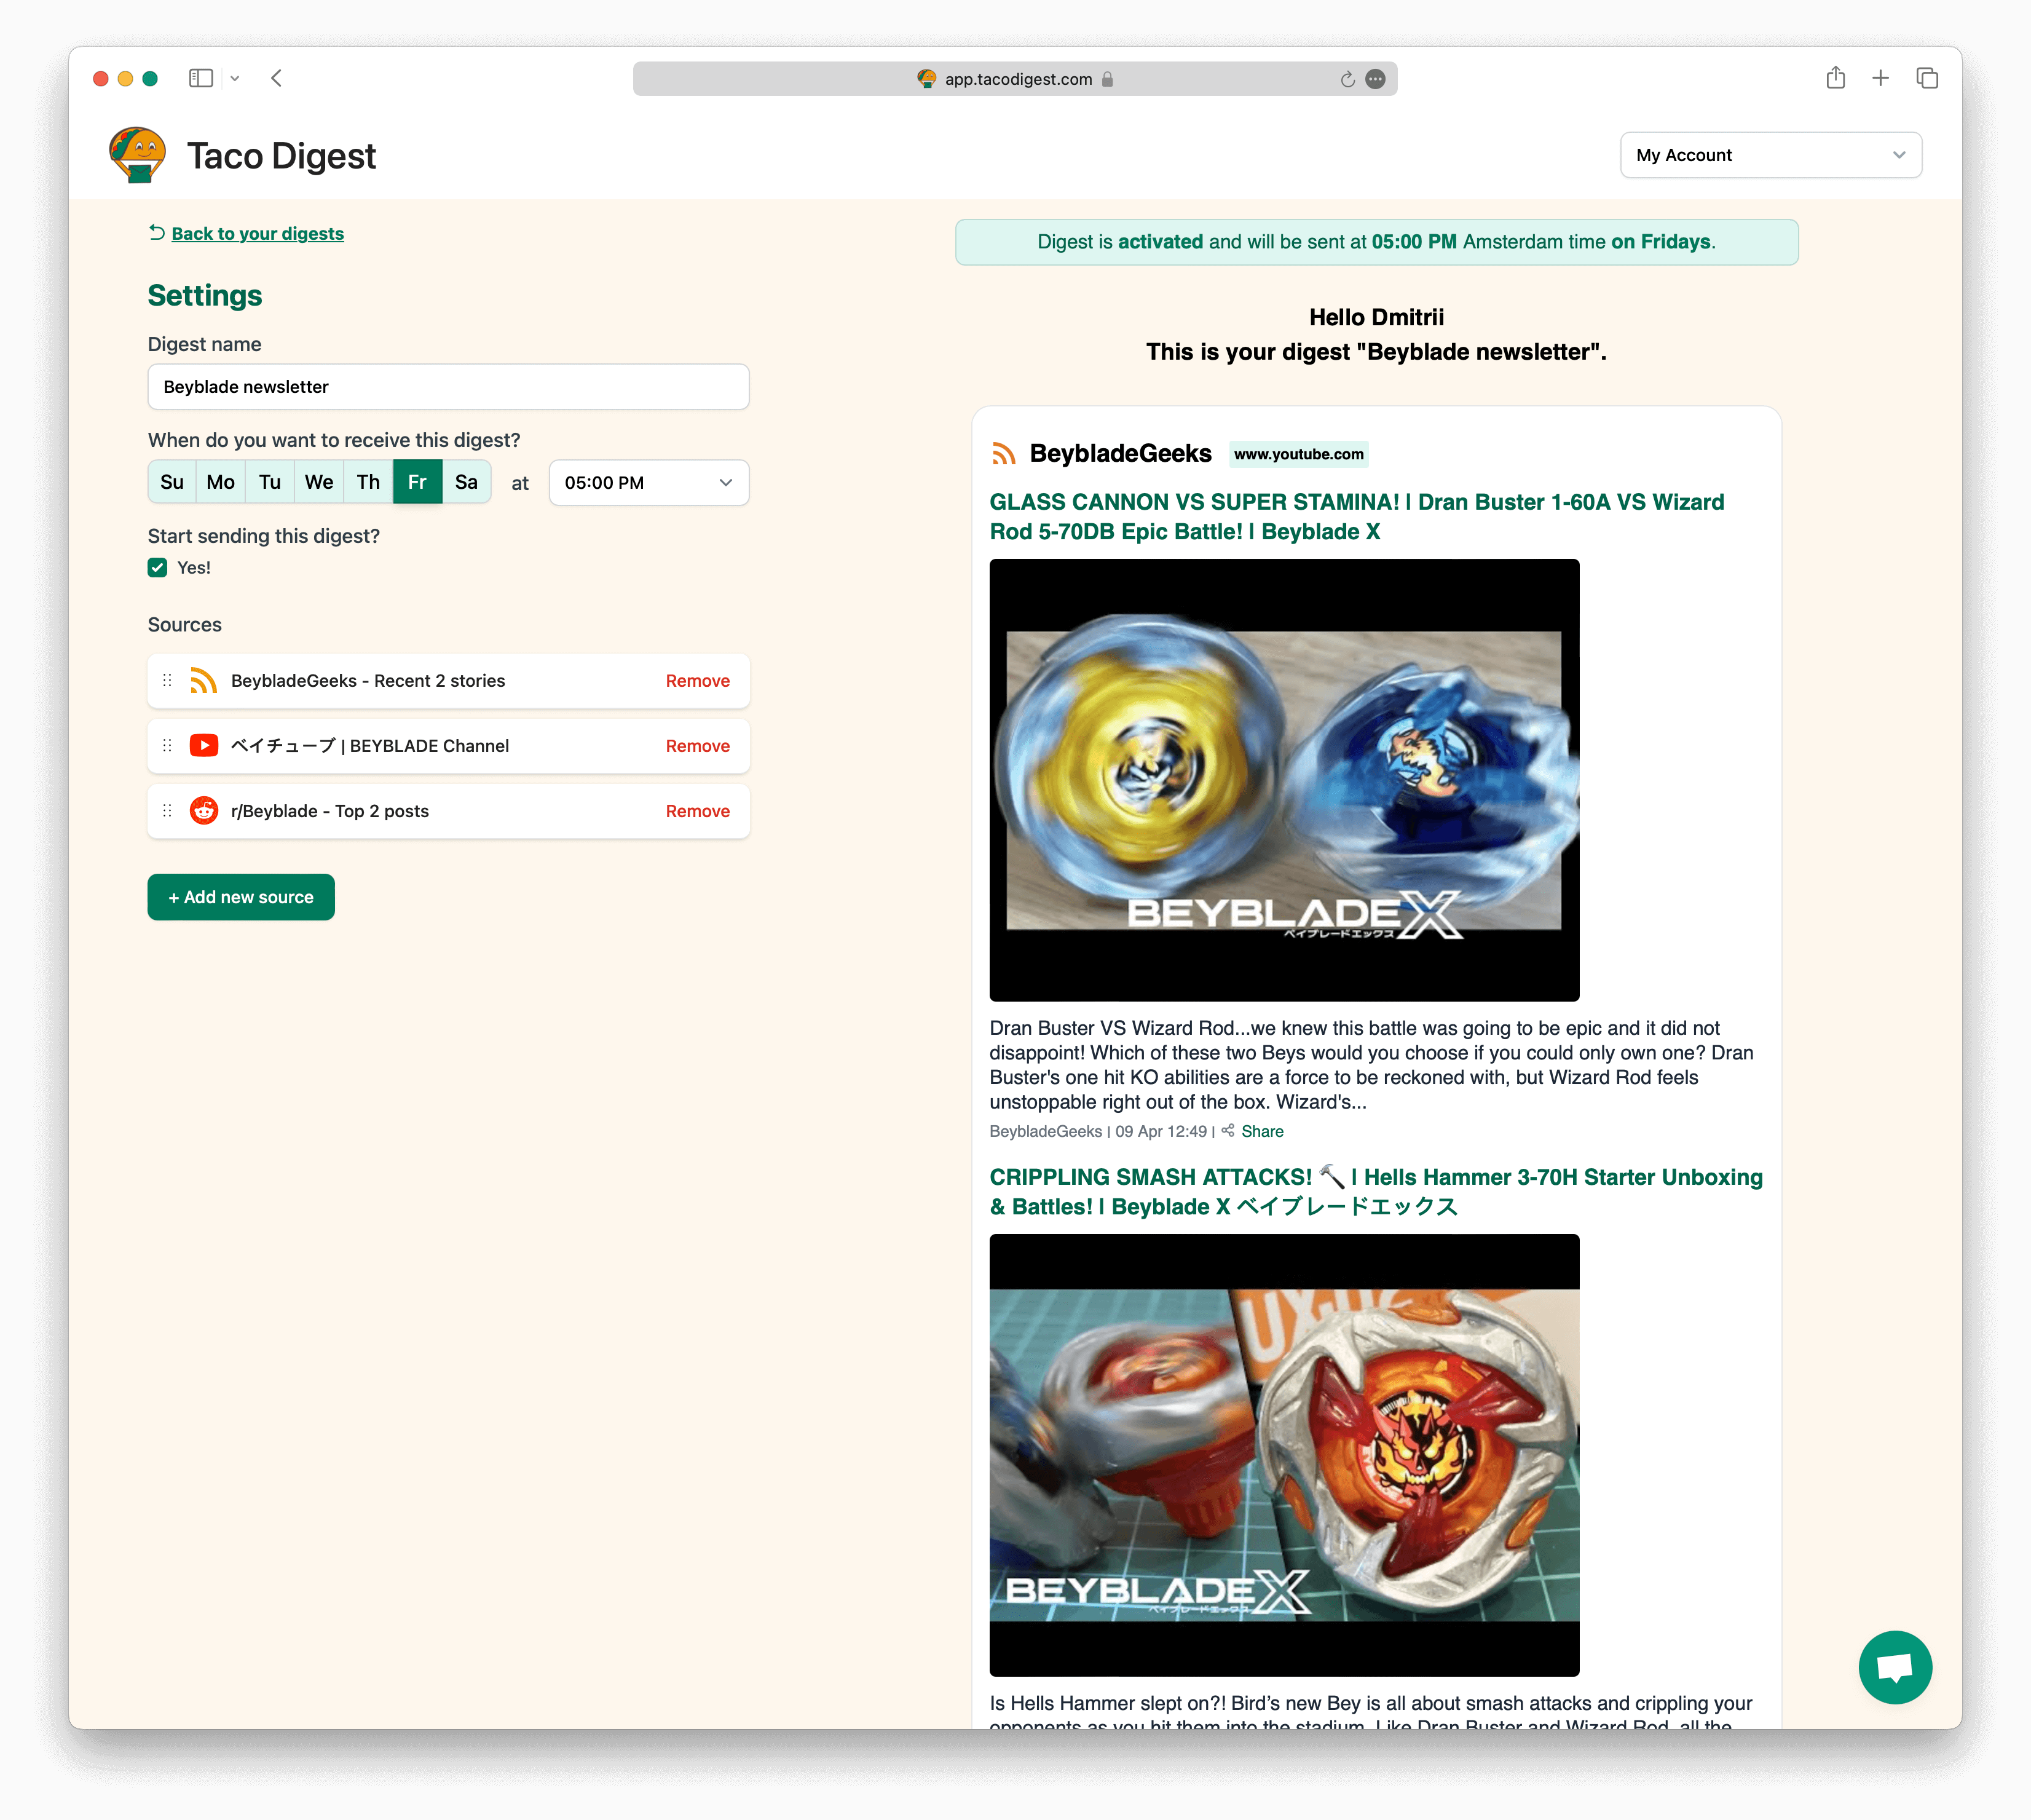
Task: Open the 05:00 PM time dropdown
Action: (649, 483)
